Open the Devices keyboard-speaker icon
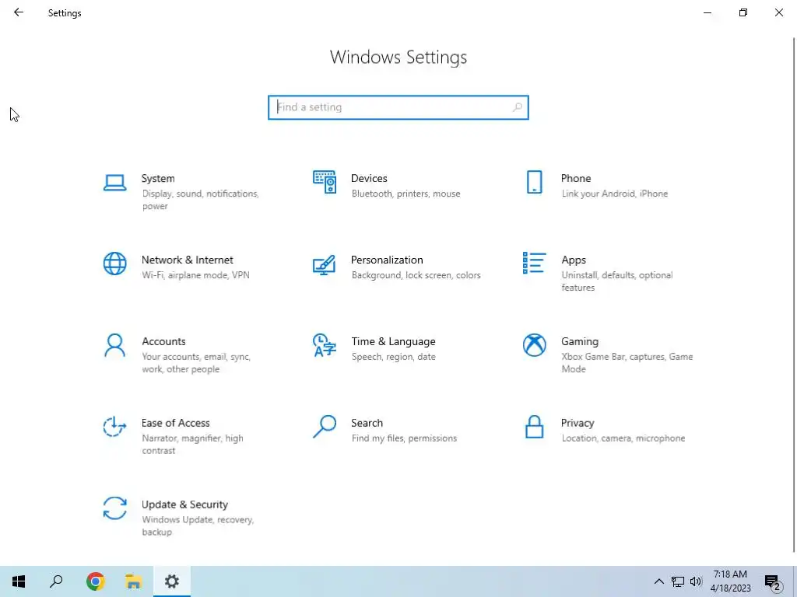This screenshot has height=597, width=797. coord(325,182)
